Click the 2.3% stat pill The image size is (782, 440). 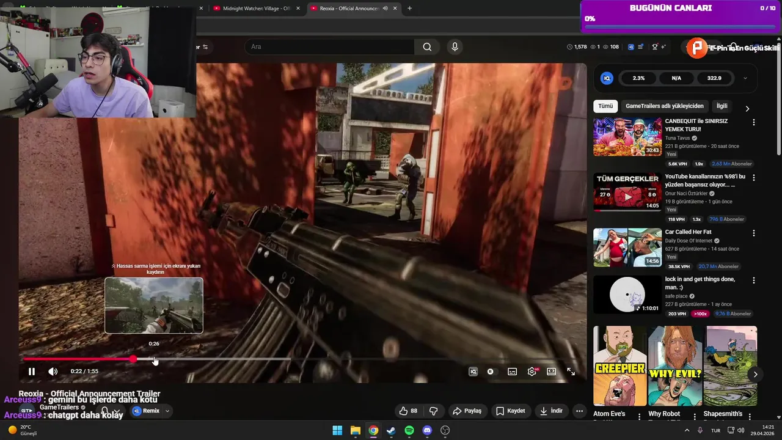(638, 78)
